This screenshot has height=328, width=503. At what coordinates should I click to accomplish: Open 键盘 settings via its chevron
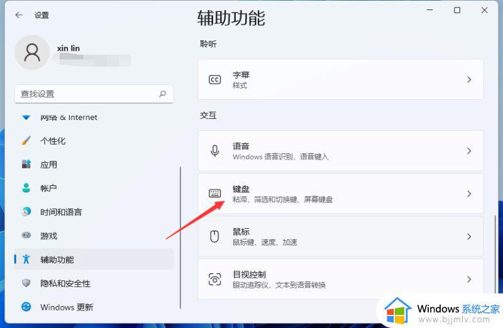click(469, 194)
